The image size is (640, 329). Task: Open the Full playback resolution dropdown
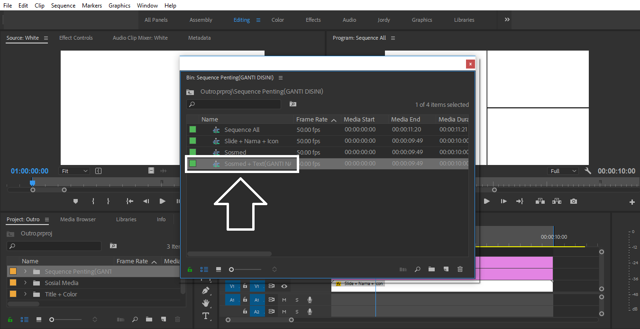(563, 171)
